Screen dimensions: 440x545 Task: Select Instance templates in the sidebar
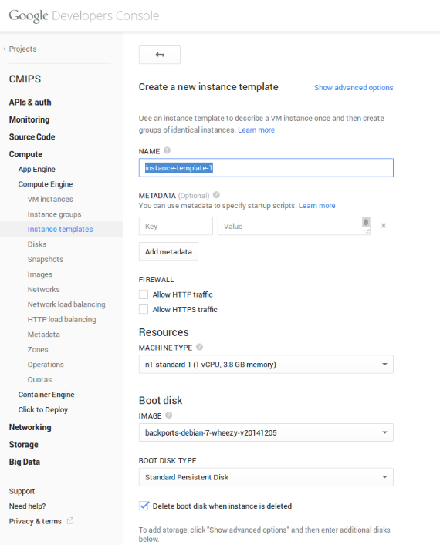click(60, 229)
